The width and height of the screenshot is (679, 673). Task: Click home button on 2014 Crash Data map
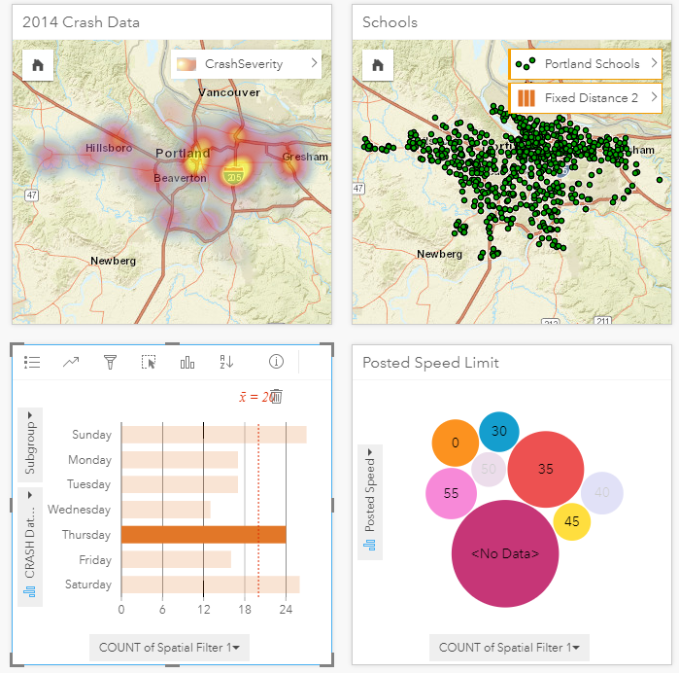(x=38, y=65)
